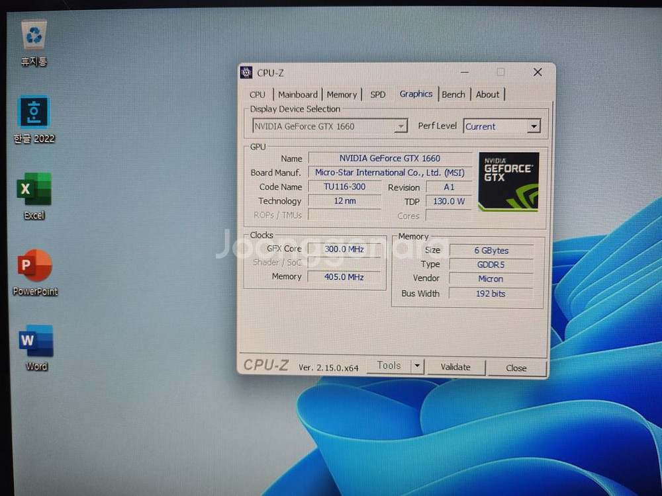
Task: Switch to the Bench tab
Action: [453, 95]
